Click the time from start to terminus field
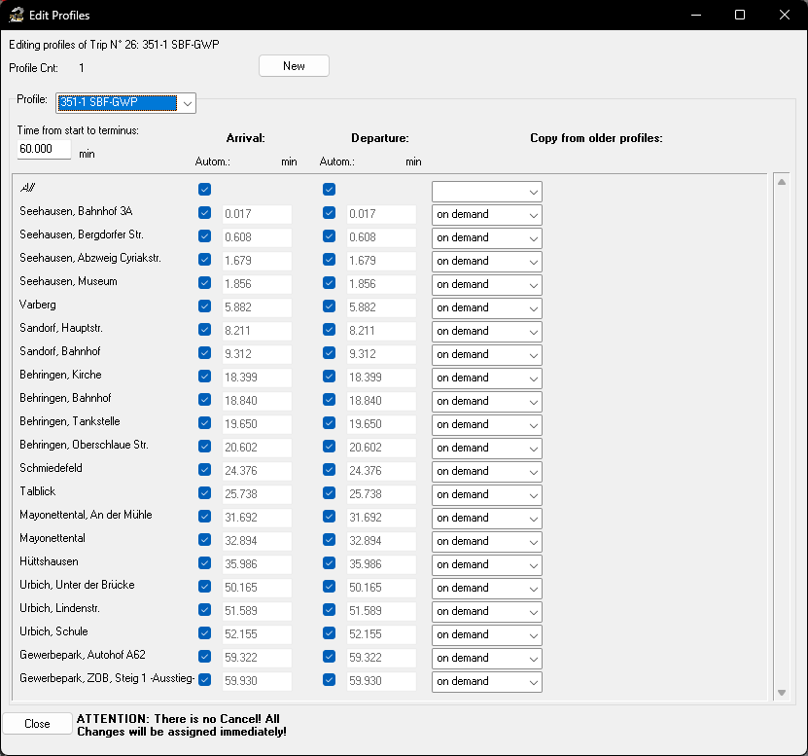Screen dimensions: 808x756 44,150
